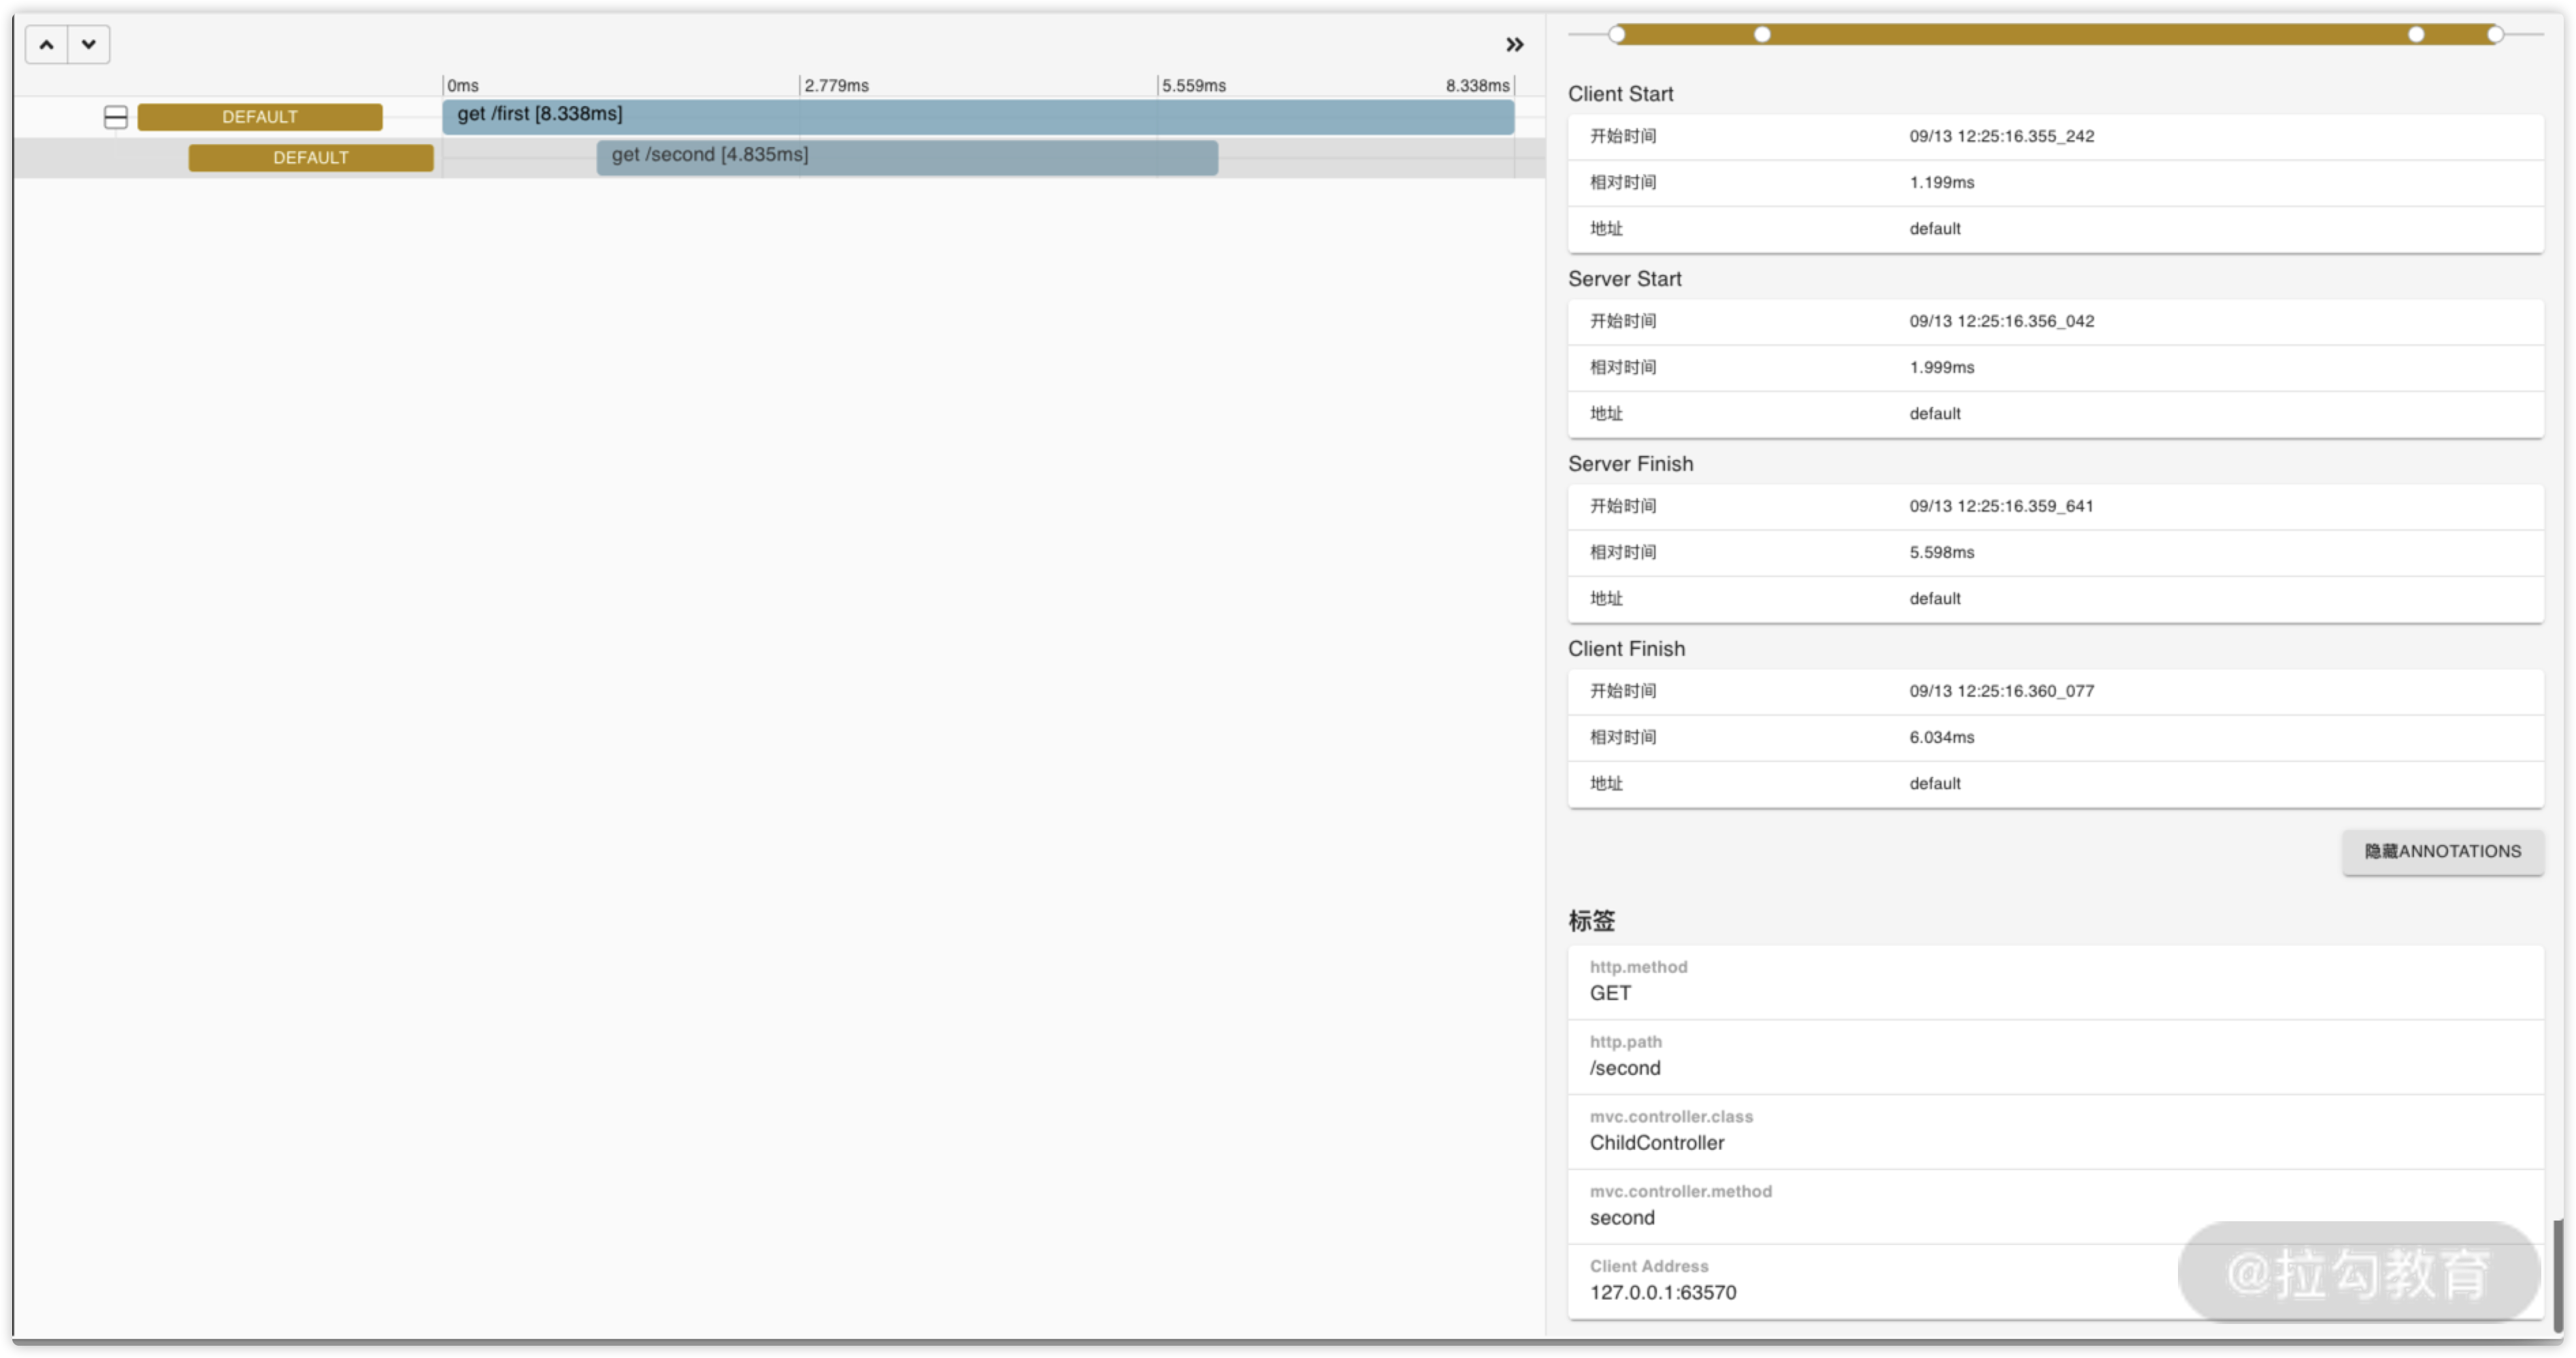The width and height of the screenshot is (2576, 1358).
Task: Click the first DEFAULT service label
Action: (260, 117)
